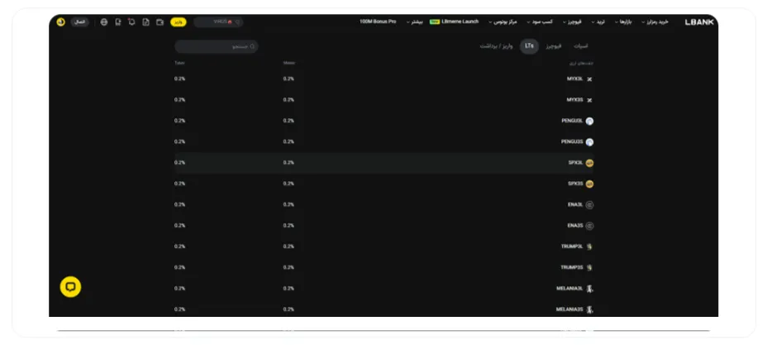This screenshot has width=767, height=345.
Task: Click the globe language icon
Action: point(104,22)
